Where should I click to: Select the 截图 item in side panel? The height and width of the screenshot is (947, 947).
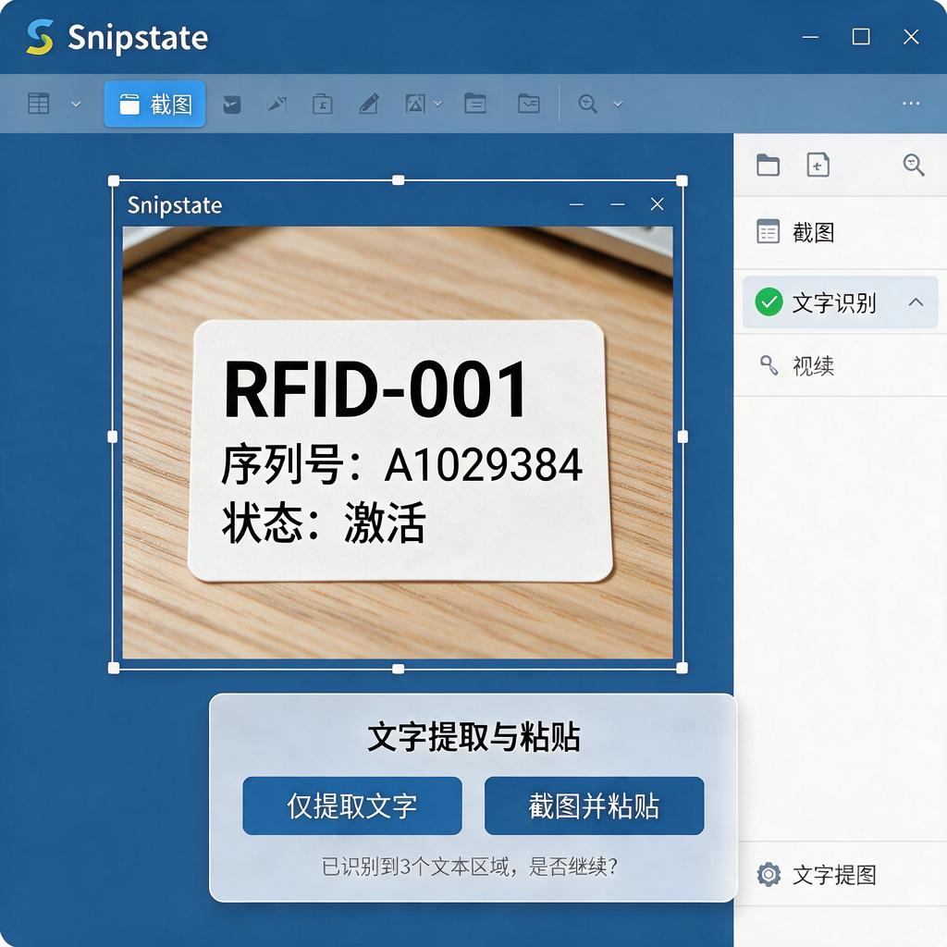click(840, 232)
